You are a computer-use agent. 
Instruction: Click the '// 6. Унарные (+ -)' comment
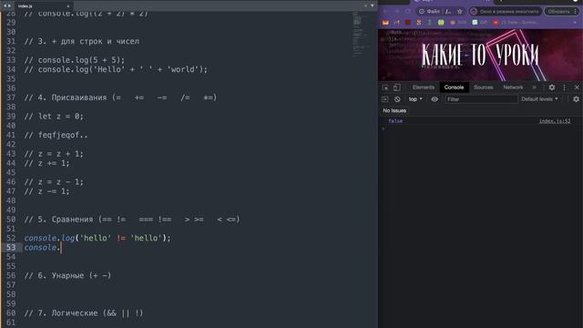coord(67,275)
